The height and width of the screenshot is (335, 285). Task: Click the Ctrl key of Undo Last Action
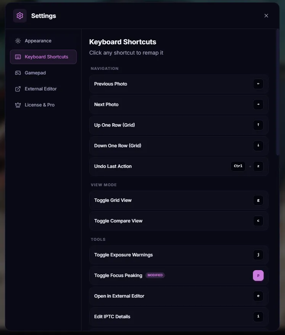(x=238, y=166)
